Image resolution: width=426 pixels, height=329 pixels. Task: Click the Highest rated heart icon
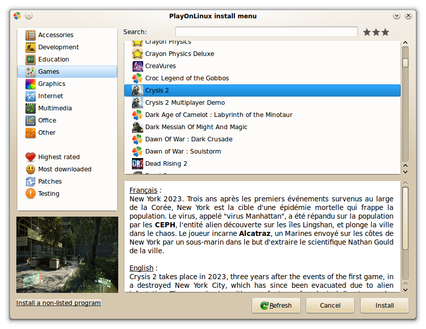click(31, 157)
